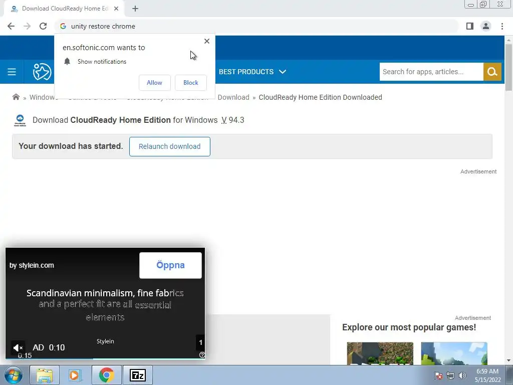Image resolution: width=513 pixels, height=385 pixels.
Task: Click the volume speaker tray icon
Action: (x=462, y=375)
